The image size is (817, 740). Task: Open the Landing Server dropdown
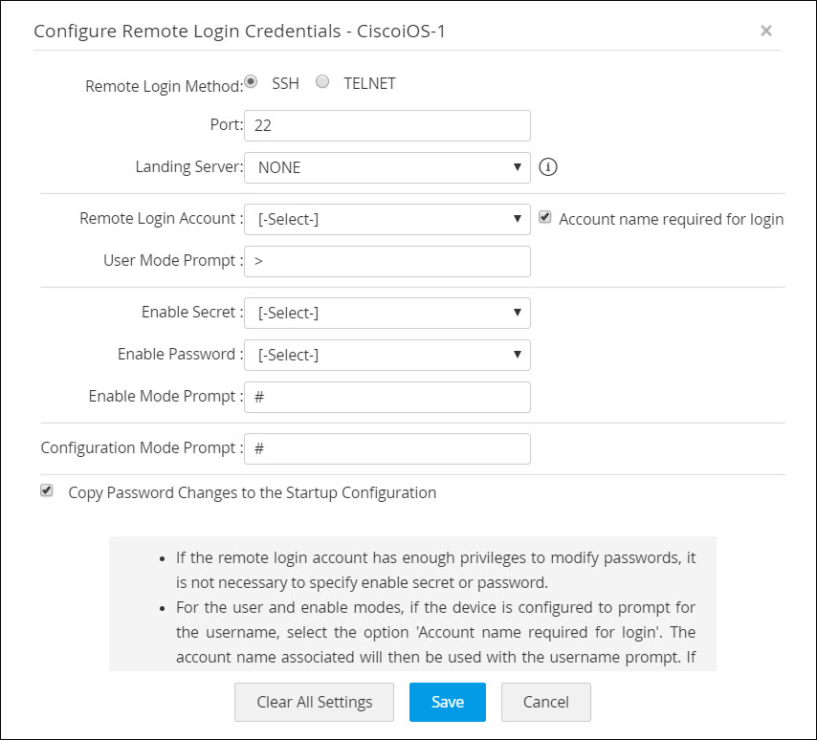tap(386, 167)
